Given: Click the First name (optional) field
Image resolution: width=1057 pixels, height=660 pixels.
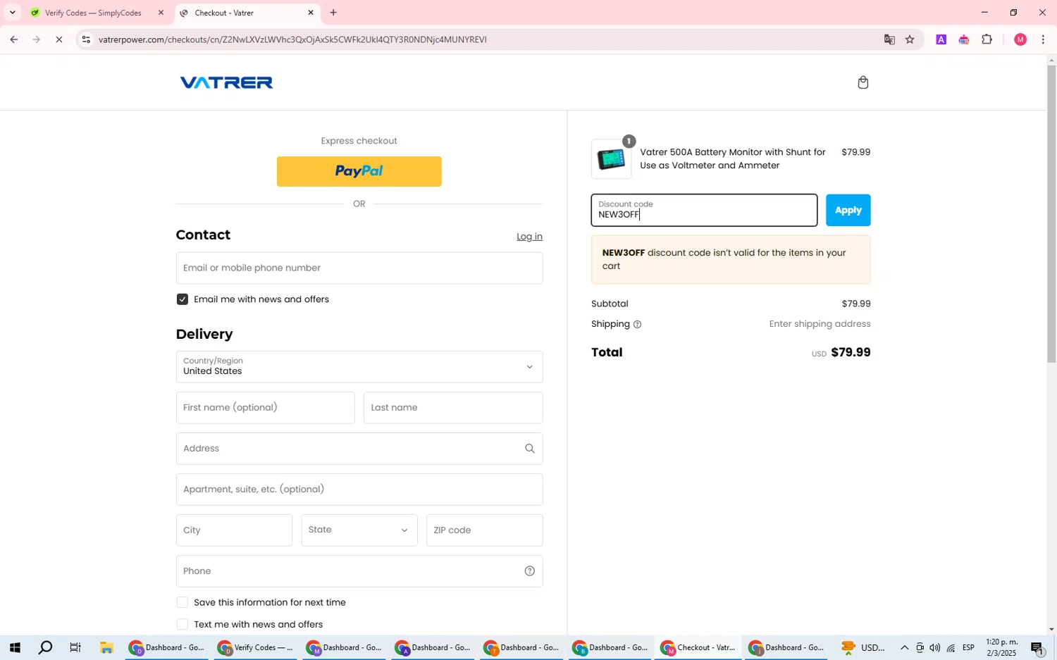Looking at the screenshot, I should click(266, 408).
